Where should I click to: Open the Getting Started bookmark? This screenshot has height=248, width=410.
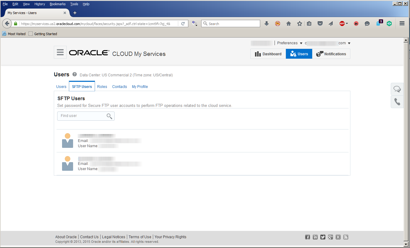click(x=43, y=34)
